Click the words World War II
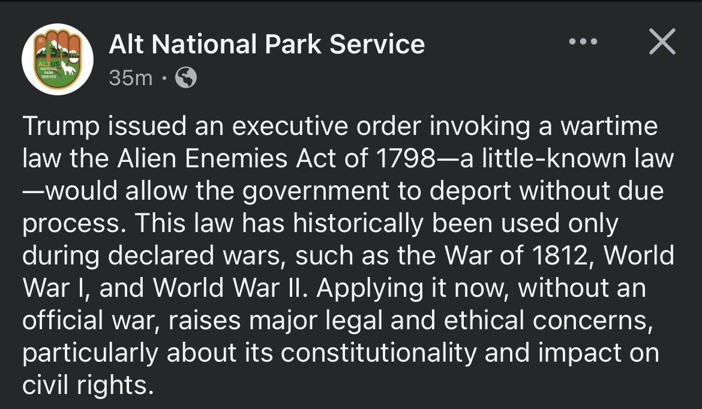This screenshot has height=409, width=702. (x=230, y=288)
